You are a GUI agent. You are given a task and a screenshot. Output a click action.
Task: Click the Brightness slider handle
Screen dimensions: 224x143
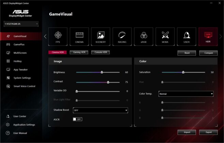(x=102, y=72)
